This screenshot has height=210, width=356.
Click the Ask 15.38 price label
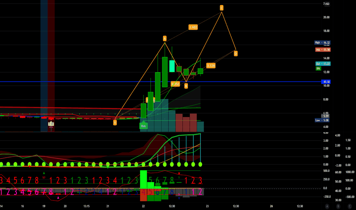(x=323, y=50)
